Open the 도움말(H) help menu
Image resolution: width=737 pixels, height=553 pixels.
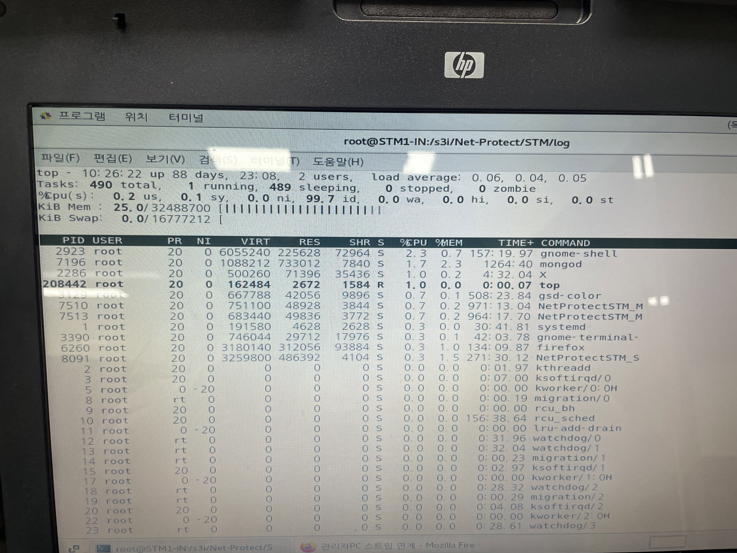[x=338, y=162]
